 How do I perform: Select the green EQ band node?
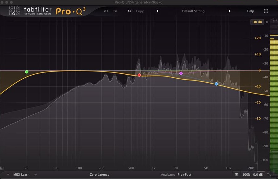coord(27,72)
